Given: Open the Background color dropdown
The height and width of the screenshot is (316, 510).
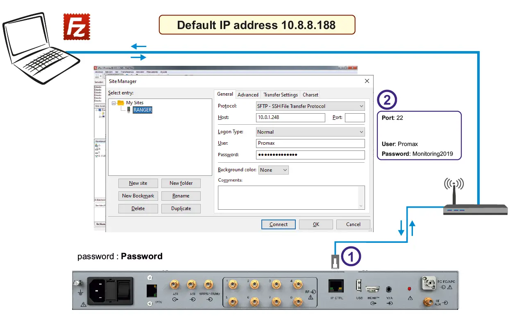Looking at the screenshot, I should (x=274, y=170).
